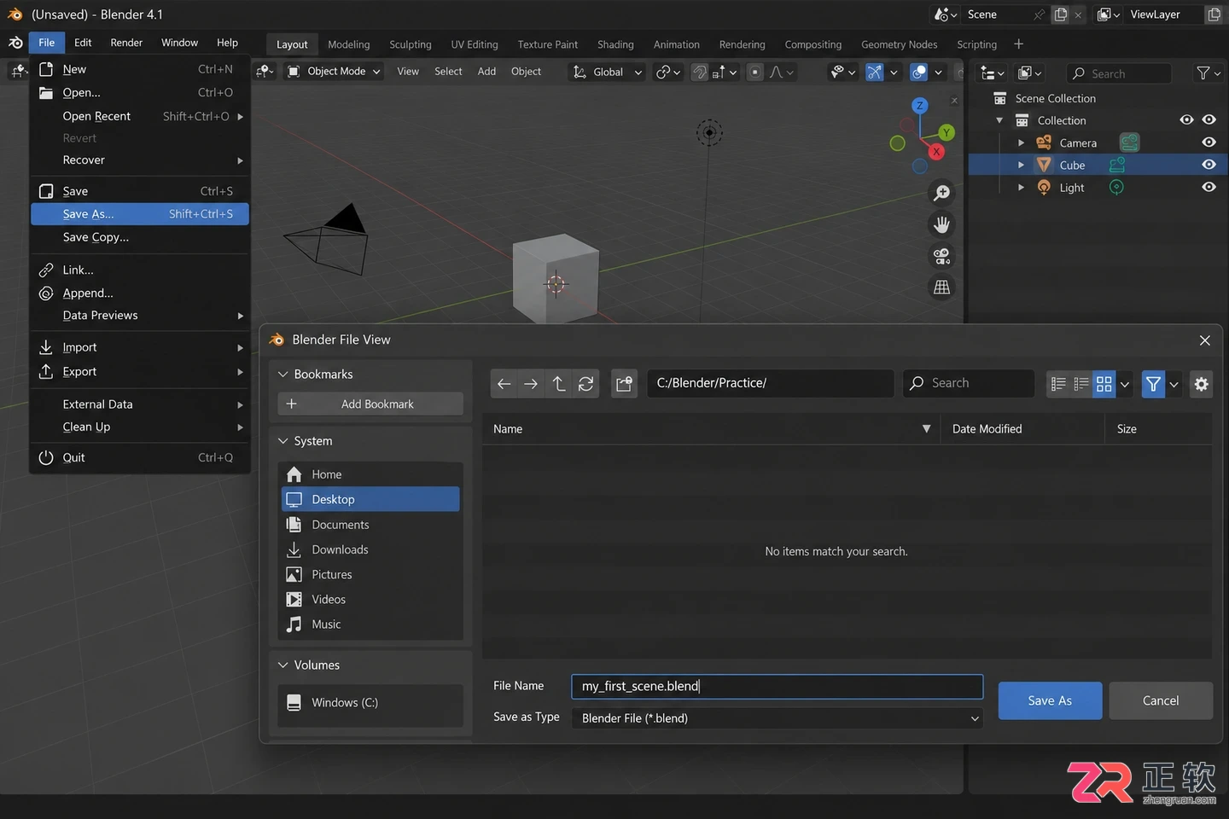Collapse the System section
Screen dimensions: 1229x819
tap(283, 441)
